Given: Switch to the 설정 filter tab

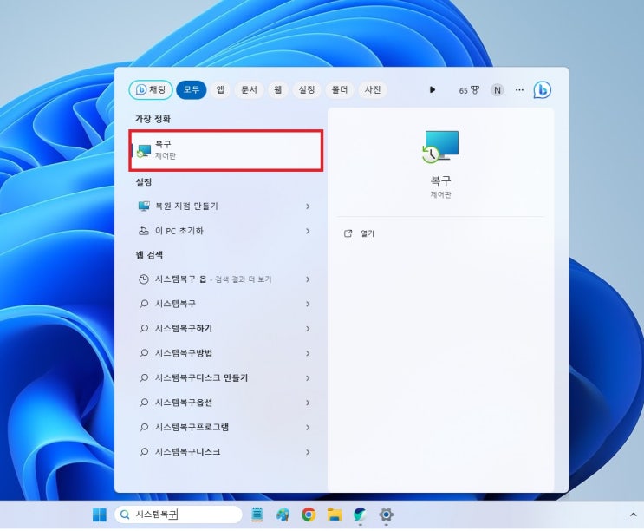Looking at the screenshot, I should click(x=306, y=89).
